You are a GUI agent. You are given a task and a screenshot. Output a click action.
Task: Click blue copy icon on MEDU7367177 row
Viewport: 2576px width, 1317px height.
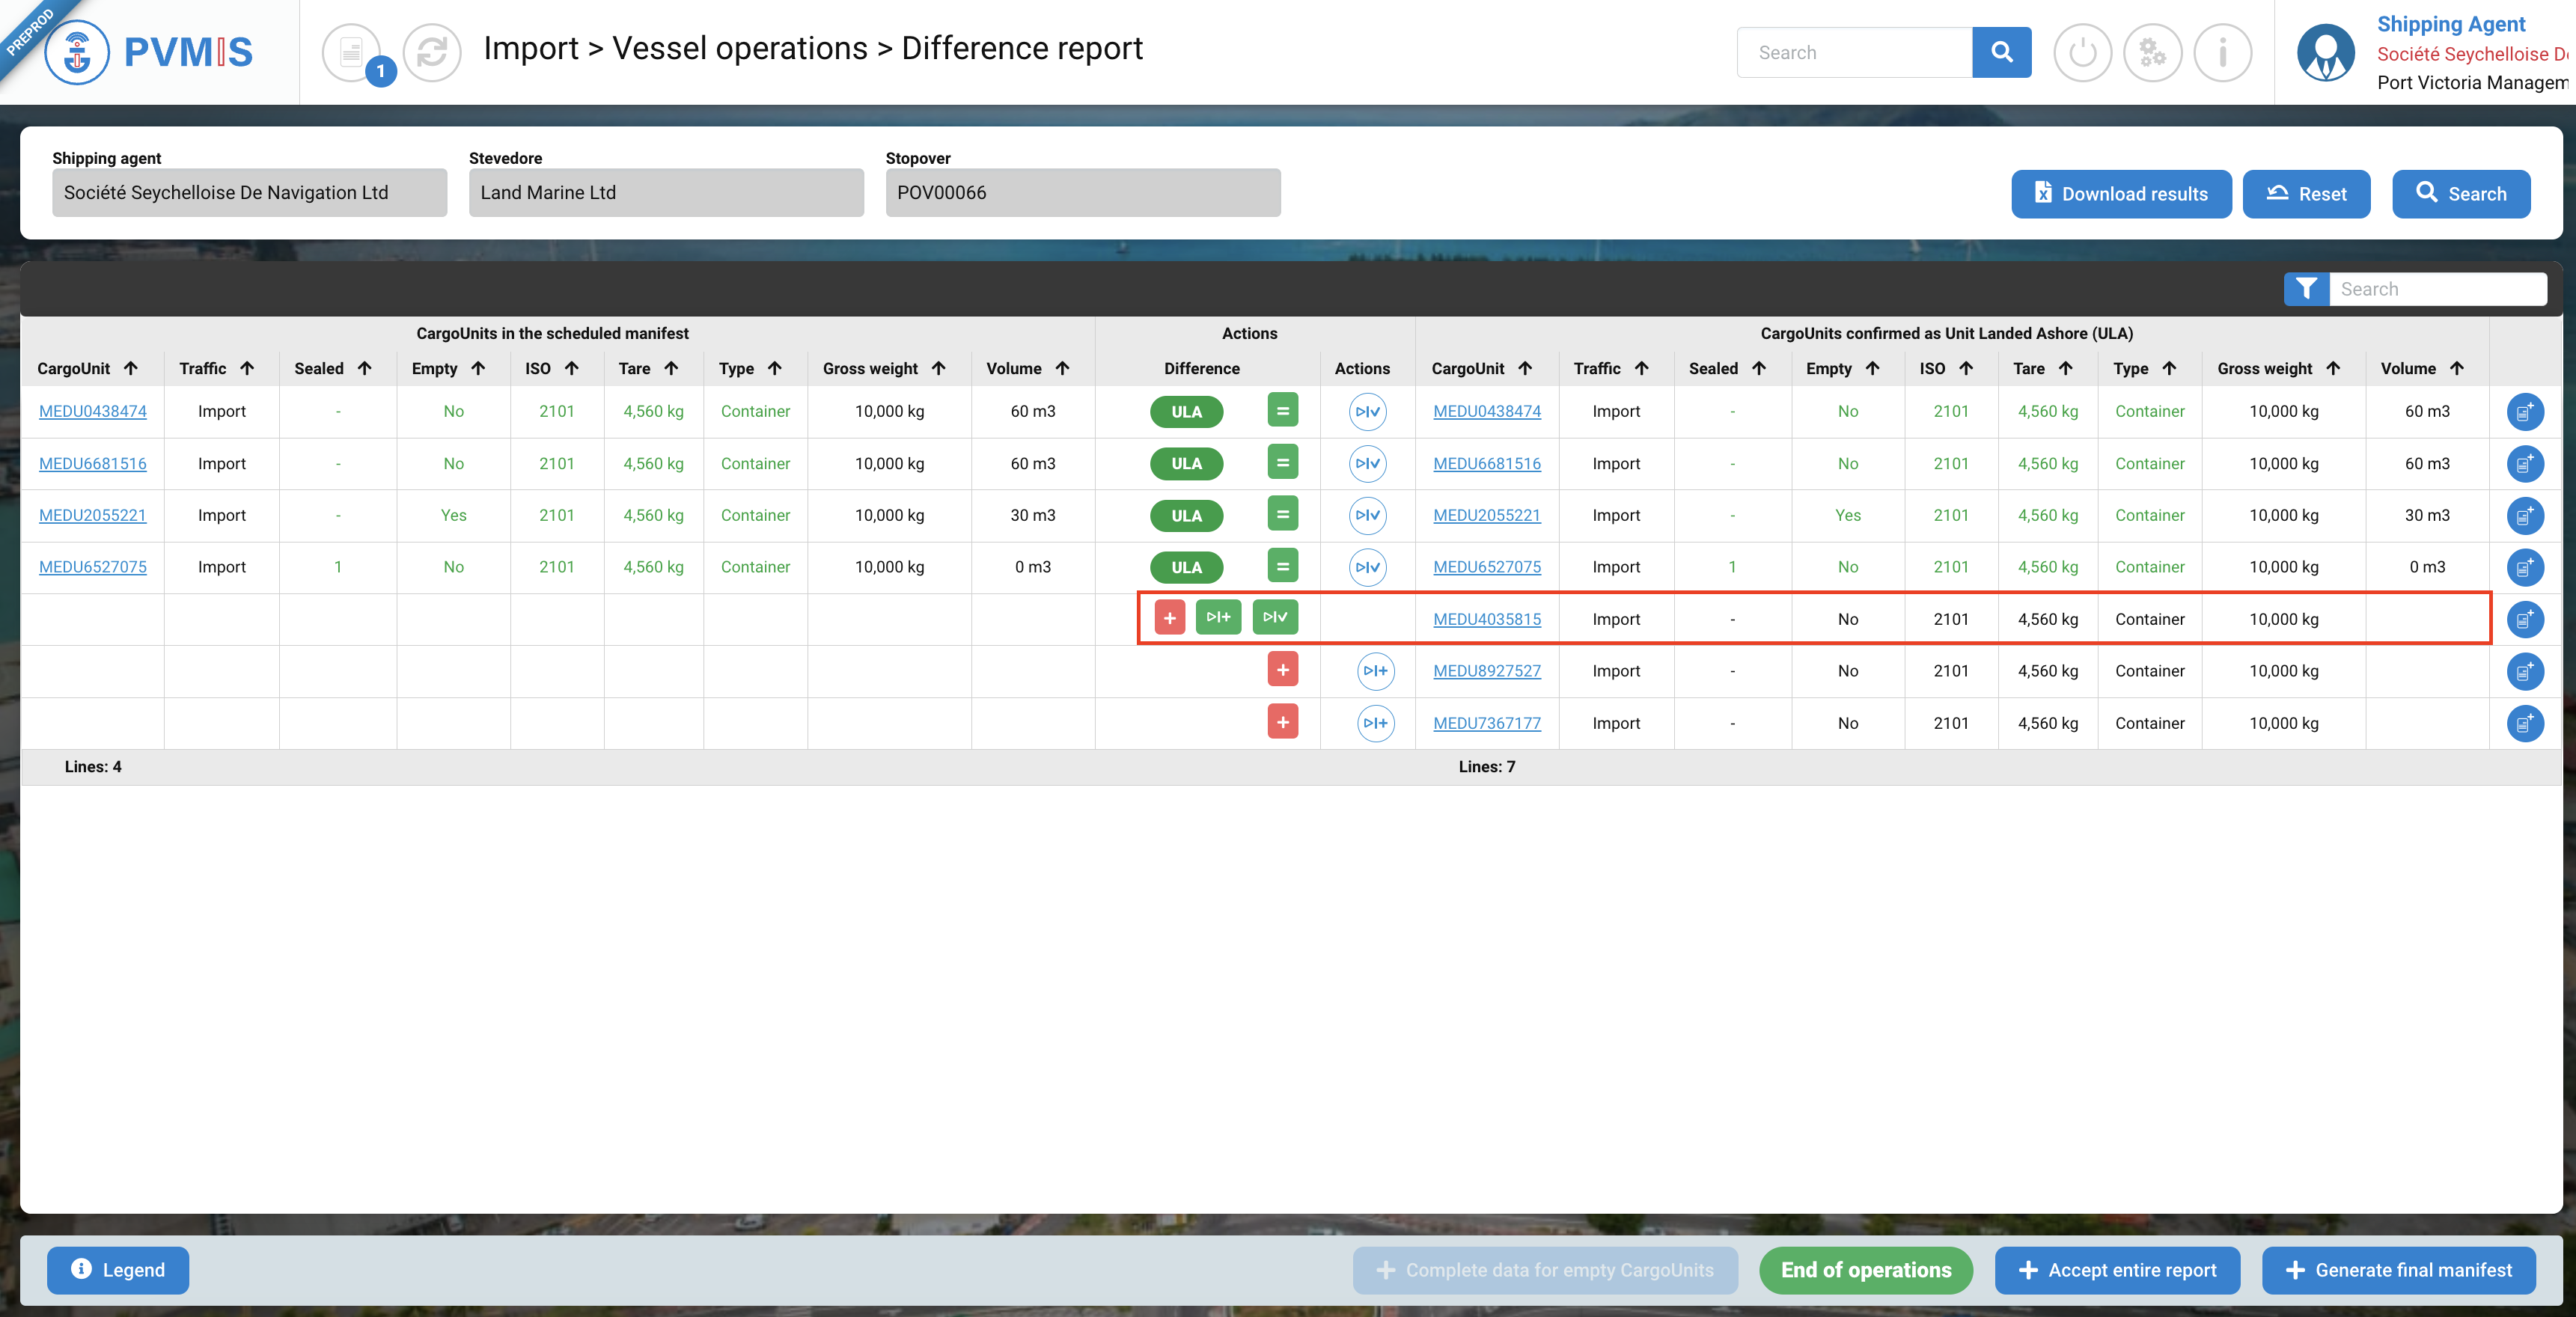click(x=2524, y=723)
